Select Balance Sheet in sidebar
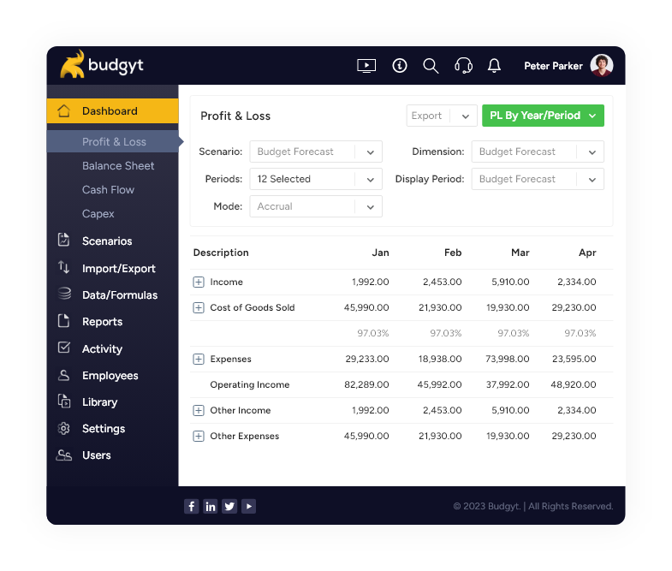The width and height of the screenshot is (672, 571). click(118, 166)
